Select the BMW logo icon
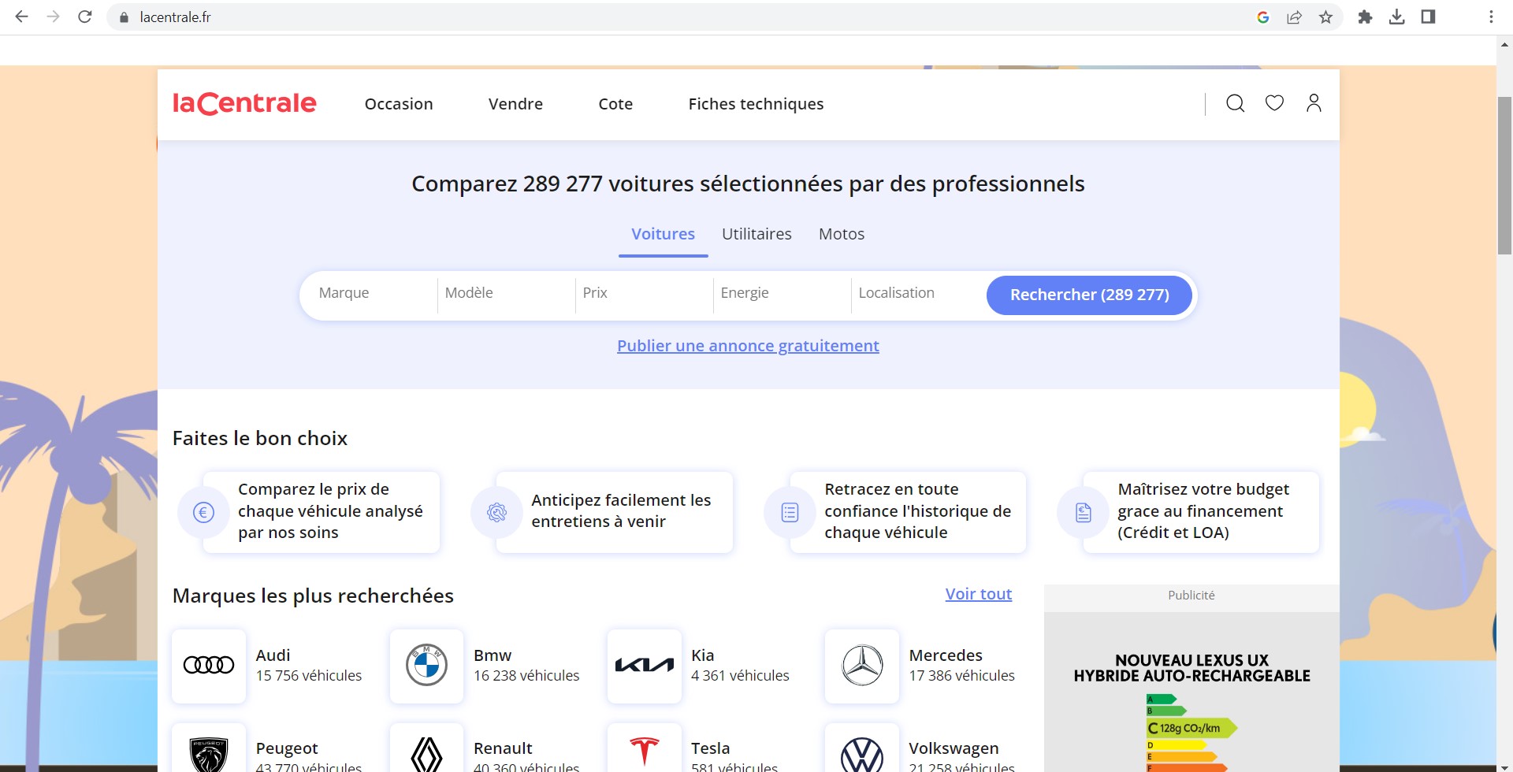 tap(426, 666)
